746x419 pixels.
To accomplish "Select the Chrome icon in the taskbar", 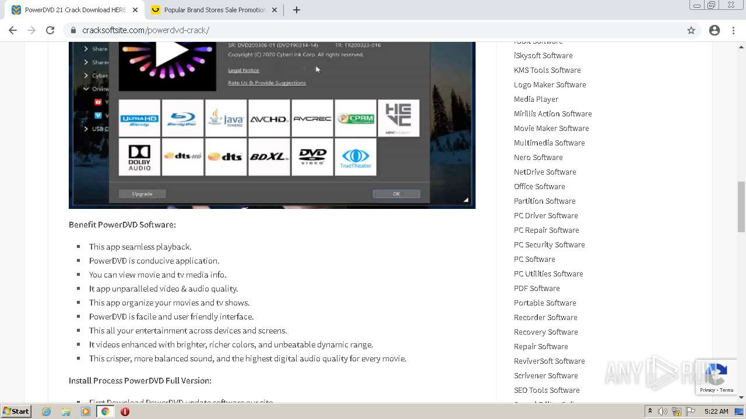I will 105,411.
